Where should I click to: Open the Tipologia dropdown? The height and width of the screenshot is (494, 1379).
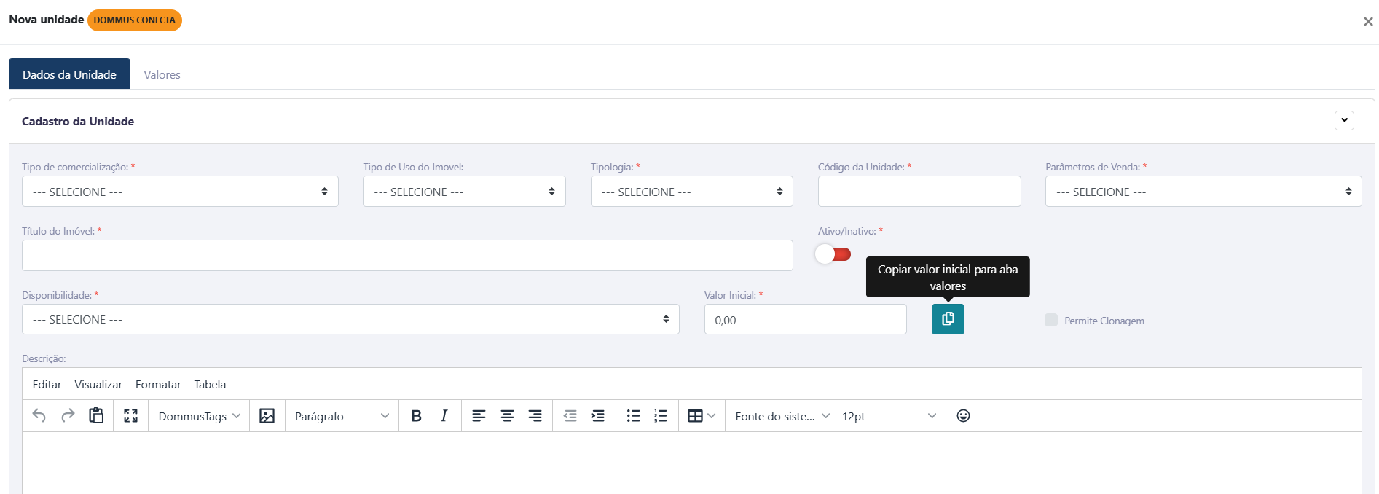(691, 192)
